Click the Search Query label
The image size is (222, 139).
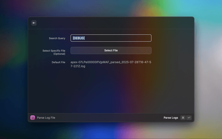click(x=57, y=38)
